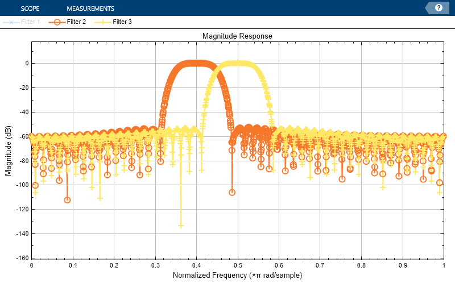
Task: Click the y-axis tick label -160
Action: tap(22, 258)
